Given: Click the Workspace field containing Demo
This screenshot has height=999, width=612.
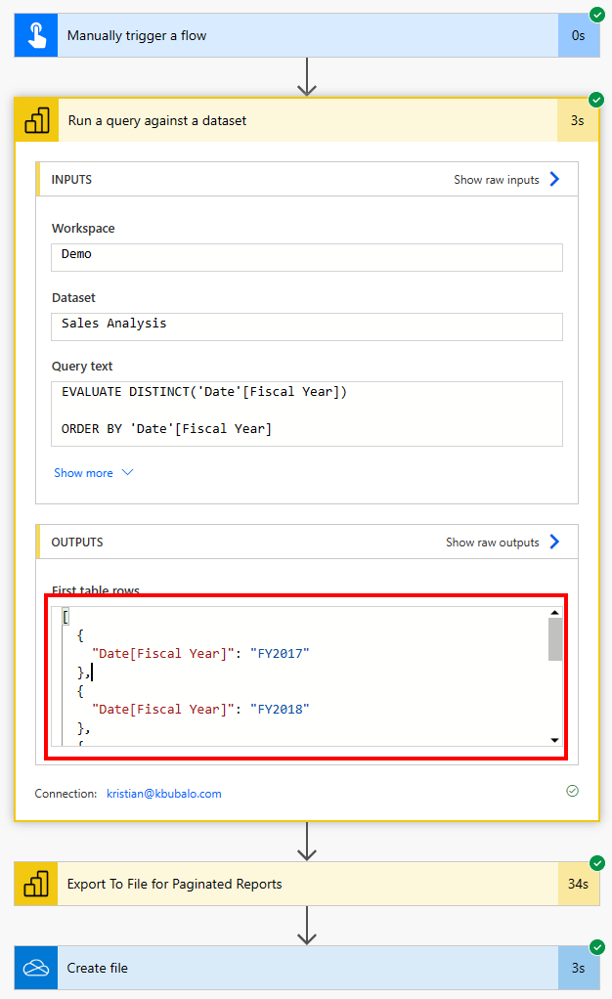Looking at the screenshot, I should click(307, 257).
